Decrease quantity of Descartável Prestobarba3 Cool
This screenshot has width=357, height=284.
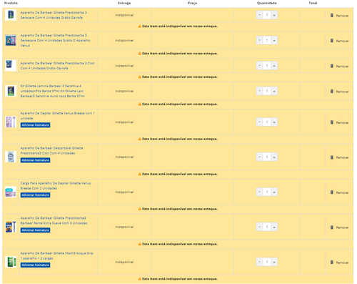click(x=259, y=157)
